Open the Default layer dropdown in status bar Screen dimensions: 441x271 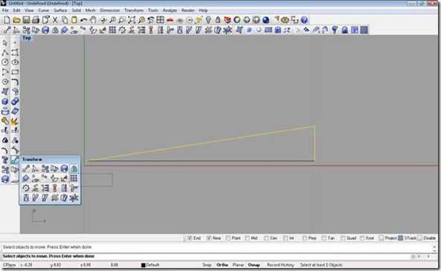pyautogui.click(x=150, y=265)
